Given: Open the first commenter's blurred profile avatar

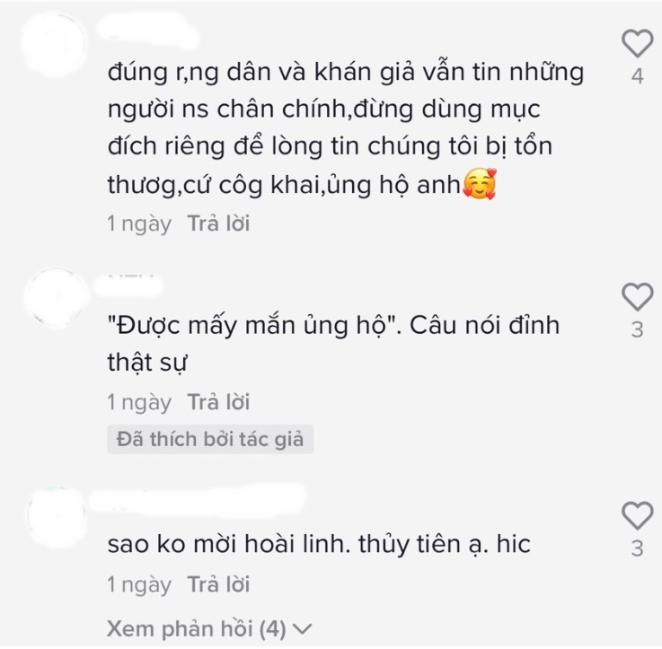Looking at the screenshot, I should [55, 45].
